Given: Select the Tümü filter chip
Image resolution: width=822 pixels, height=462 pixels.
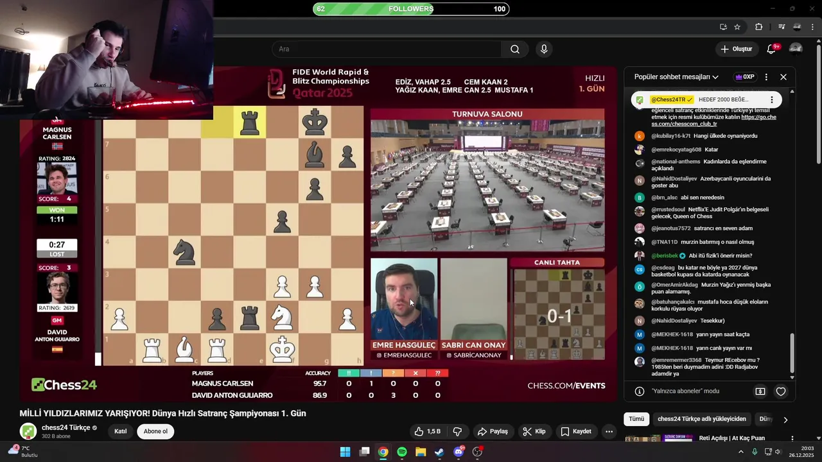Looking at the screenshot, I should 636,419.
